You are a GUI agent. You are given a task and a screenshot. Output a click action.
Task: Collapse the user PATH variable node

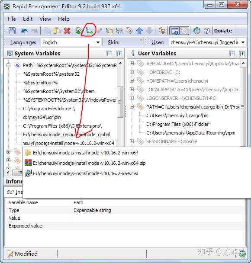click(132, 107)
